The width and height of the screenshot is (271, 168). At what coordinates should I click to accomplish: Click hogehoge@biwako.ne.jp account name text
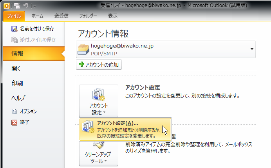pos(122,46)
